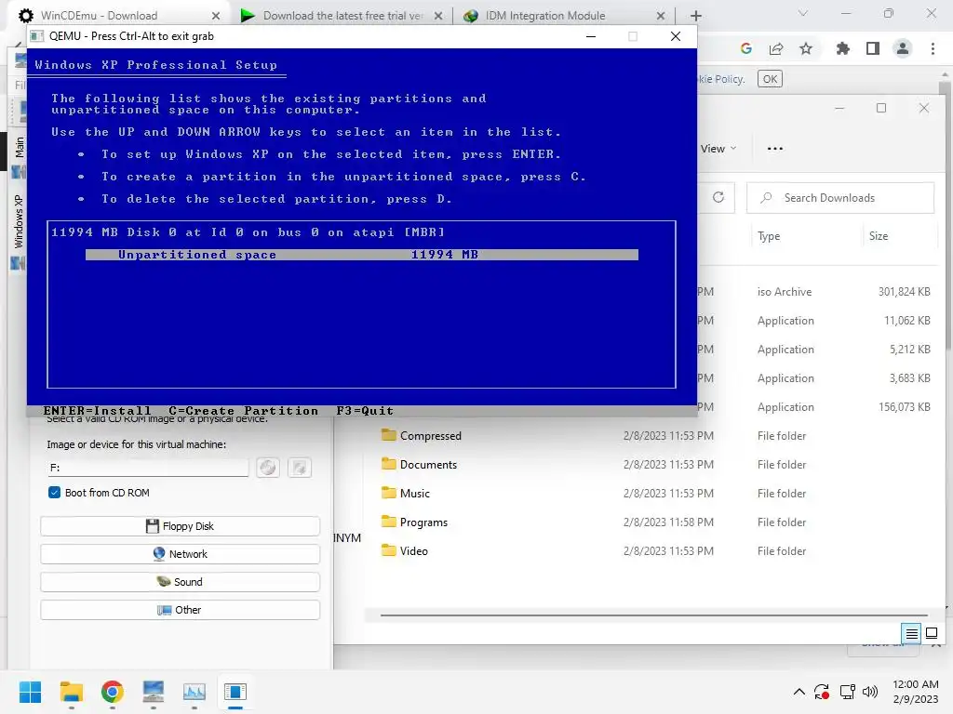The height and width of the screenshot is (714, 953).
Task: Open the See more options in Explorer
Action: (x=775, y=149)
